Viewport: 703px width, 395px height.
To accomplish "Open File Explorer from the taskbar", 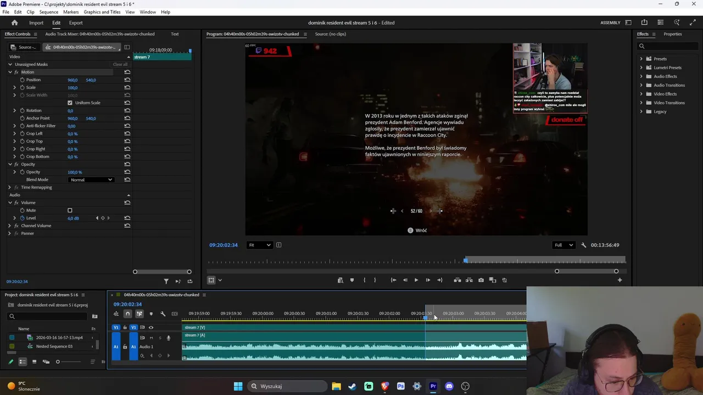I will point(336,386).
